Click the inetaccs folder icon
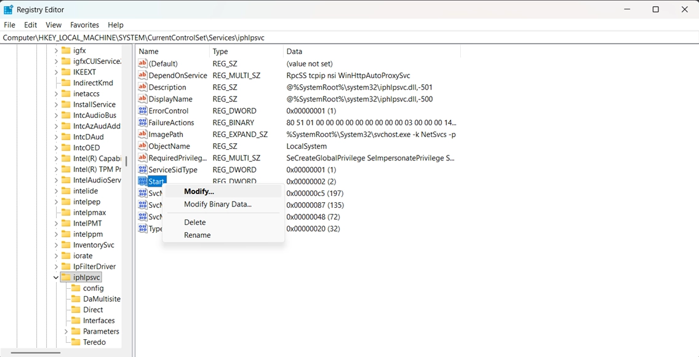Screen dimensions: 699x357 [x=66, y=93]
